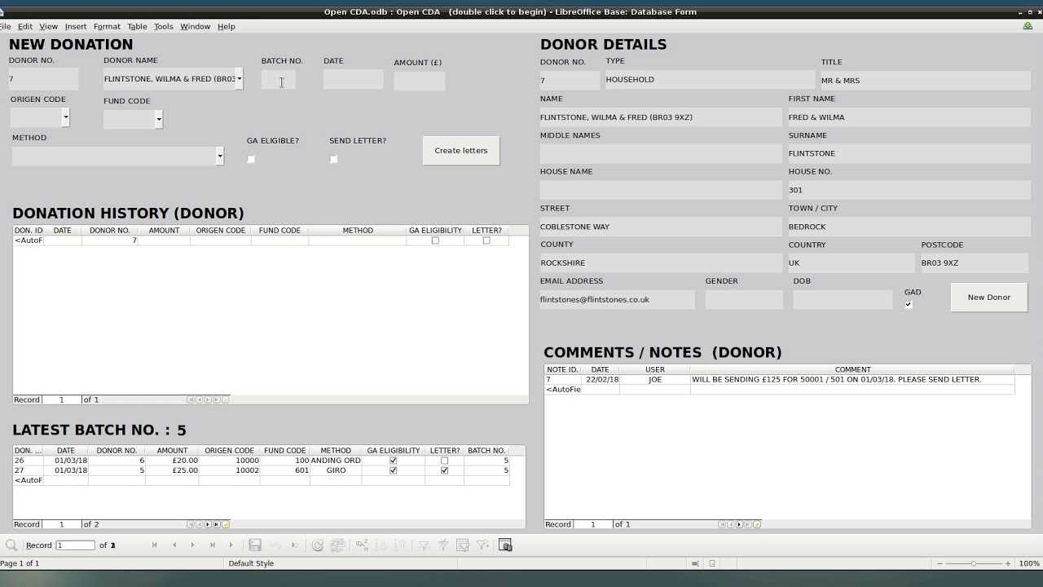Expand the DONOR NAME dropdown
1043x587 pixels.
(239, 79)
